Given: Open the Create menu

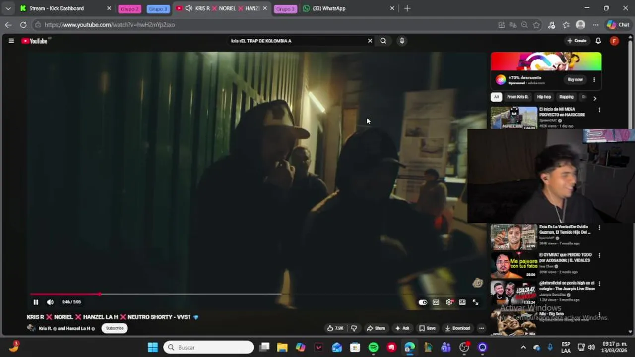Looking at the screenshot, I should [x=577, y=41].
